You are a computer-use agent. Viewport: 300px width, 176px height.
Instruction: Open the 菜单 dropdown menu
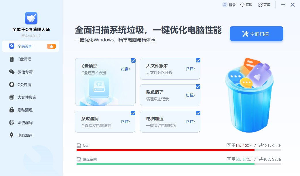tap(264, 5)
